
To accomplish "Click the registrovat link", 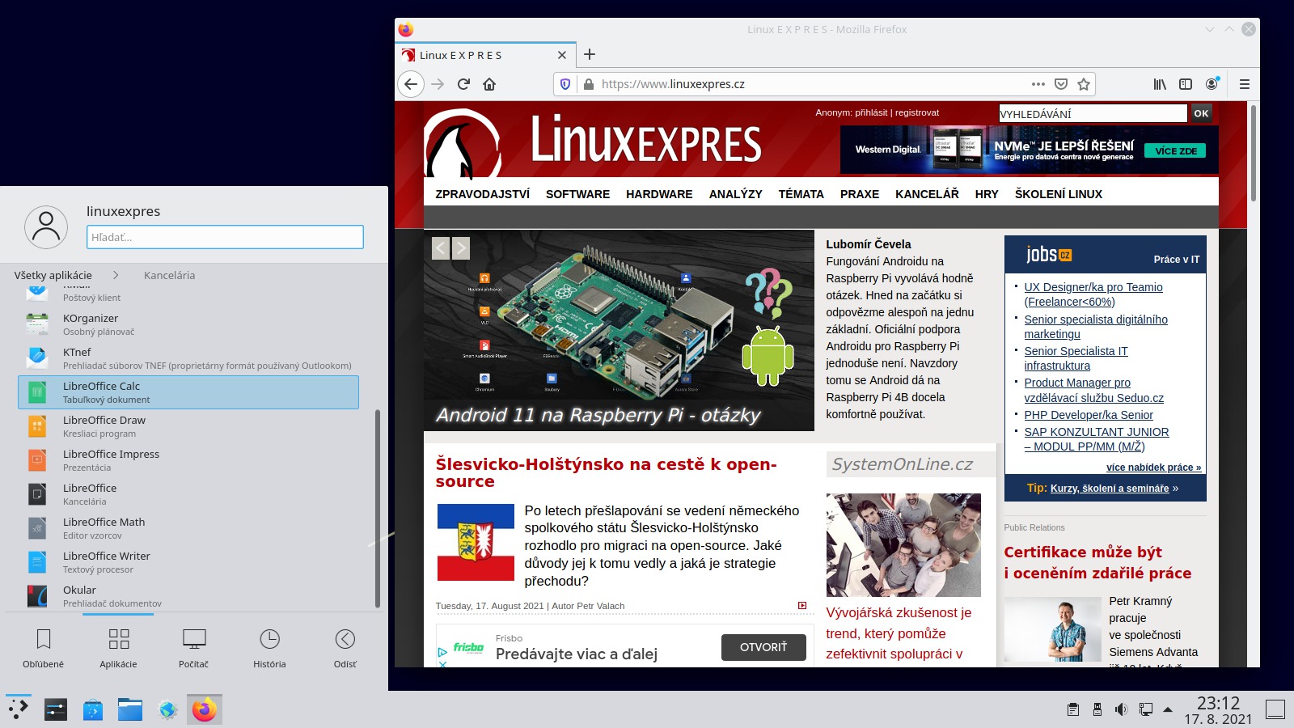I will (x=917, y=112).
